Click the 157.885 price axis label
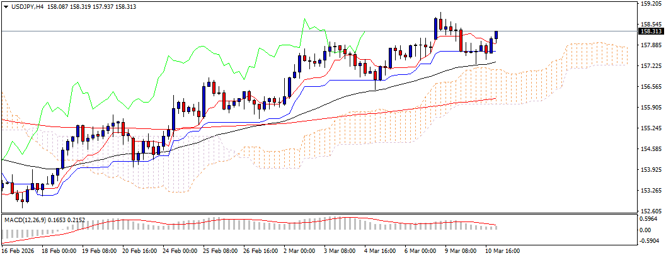This screenshot has height=258, width=666. click(652, 45)
